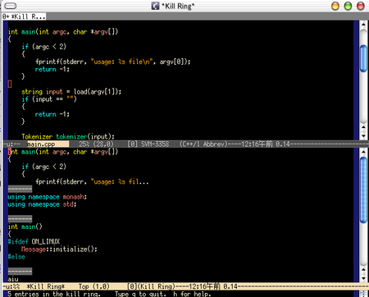Viewport: 369px width, 297px height.
Task: Click the '-u:%%' status flags in the lower mode line
Action: click(x=11, y=286)
